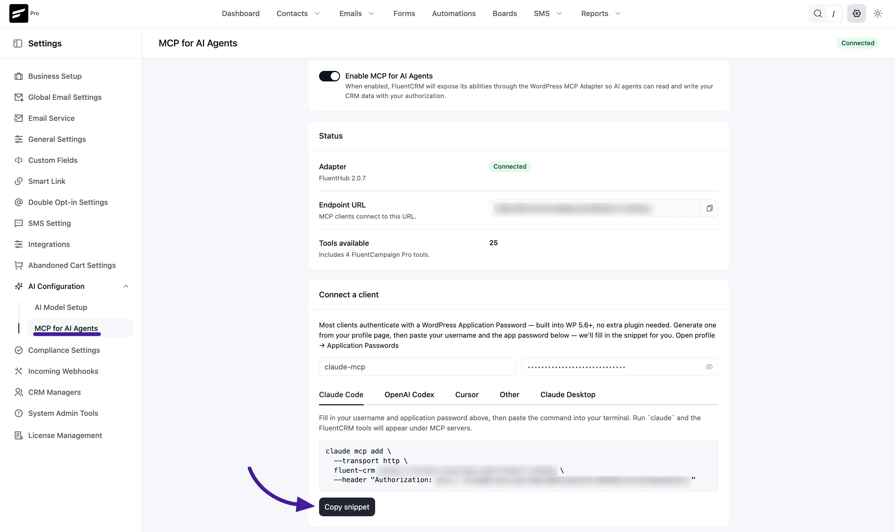Image resolution: width=895 pixels, height=532 pixels.
Task: Click the SMS Setting chat icon
Action: click(x=19, y=223)
